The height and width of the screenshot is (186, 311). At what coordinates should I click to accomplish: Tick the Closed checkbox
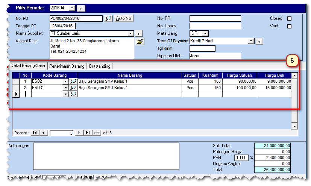click(x=289, y=18)
